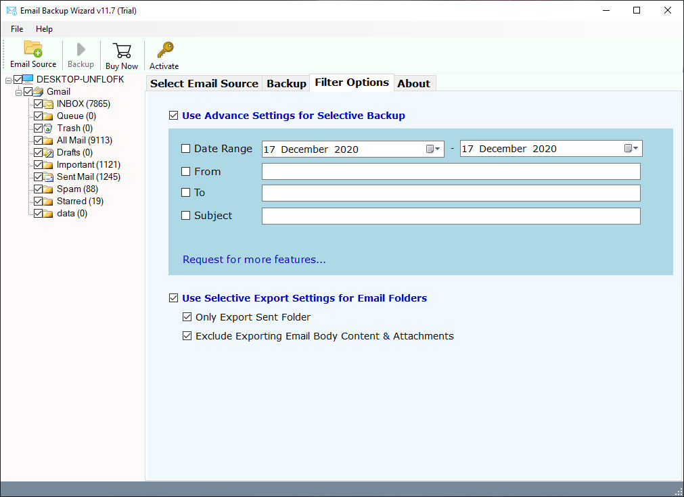Select the Drafts (0) folder

point(74,153)
